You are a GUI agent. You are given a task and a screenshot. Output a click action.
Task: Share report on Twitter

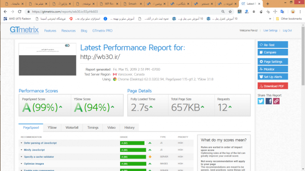[261, 101]
